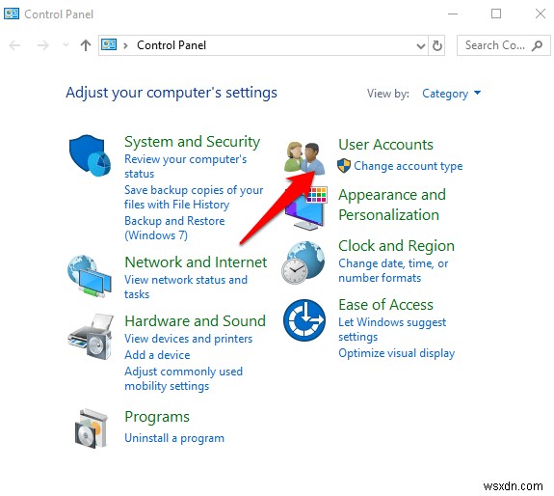554x496 pixels.
Task: Open Network and Internet category
Action: (x=196, y=262)
